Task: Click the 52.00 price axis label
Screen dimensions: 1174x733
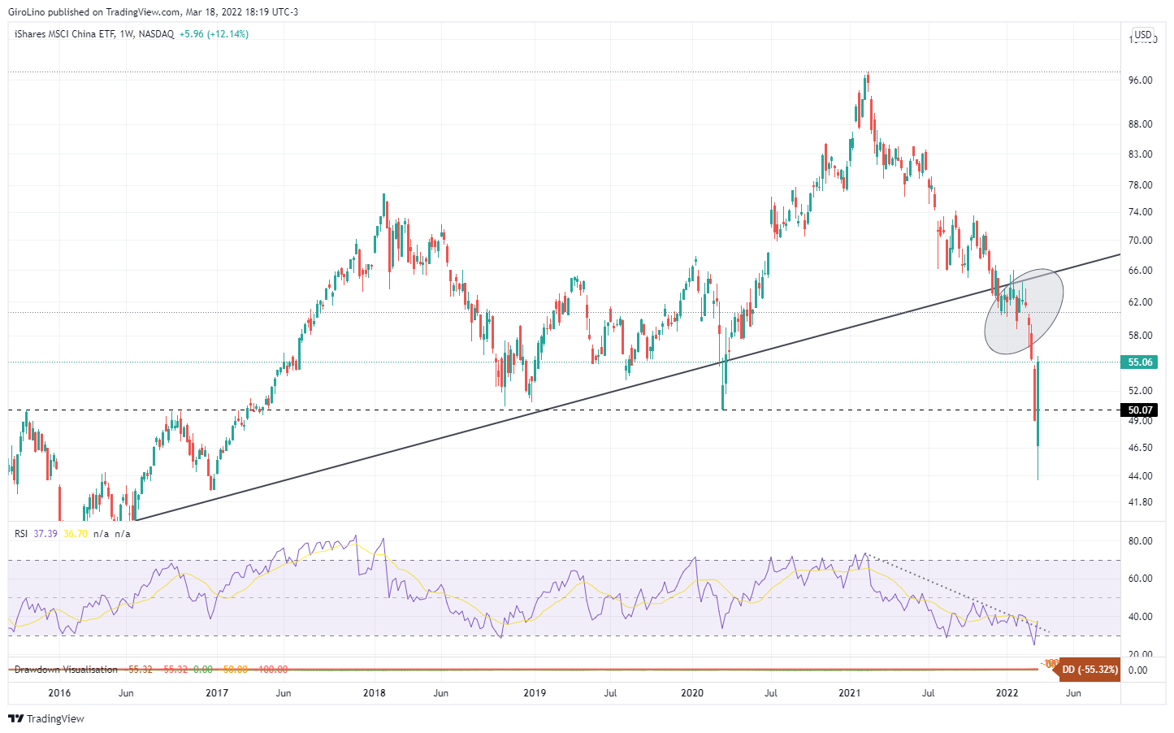Action: click(x=1141, y=391)
